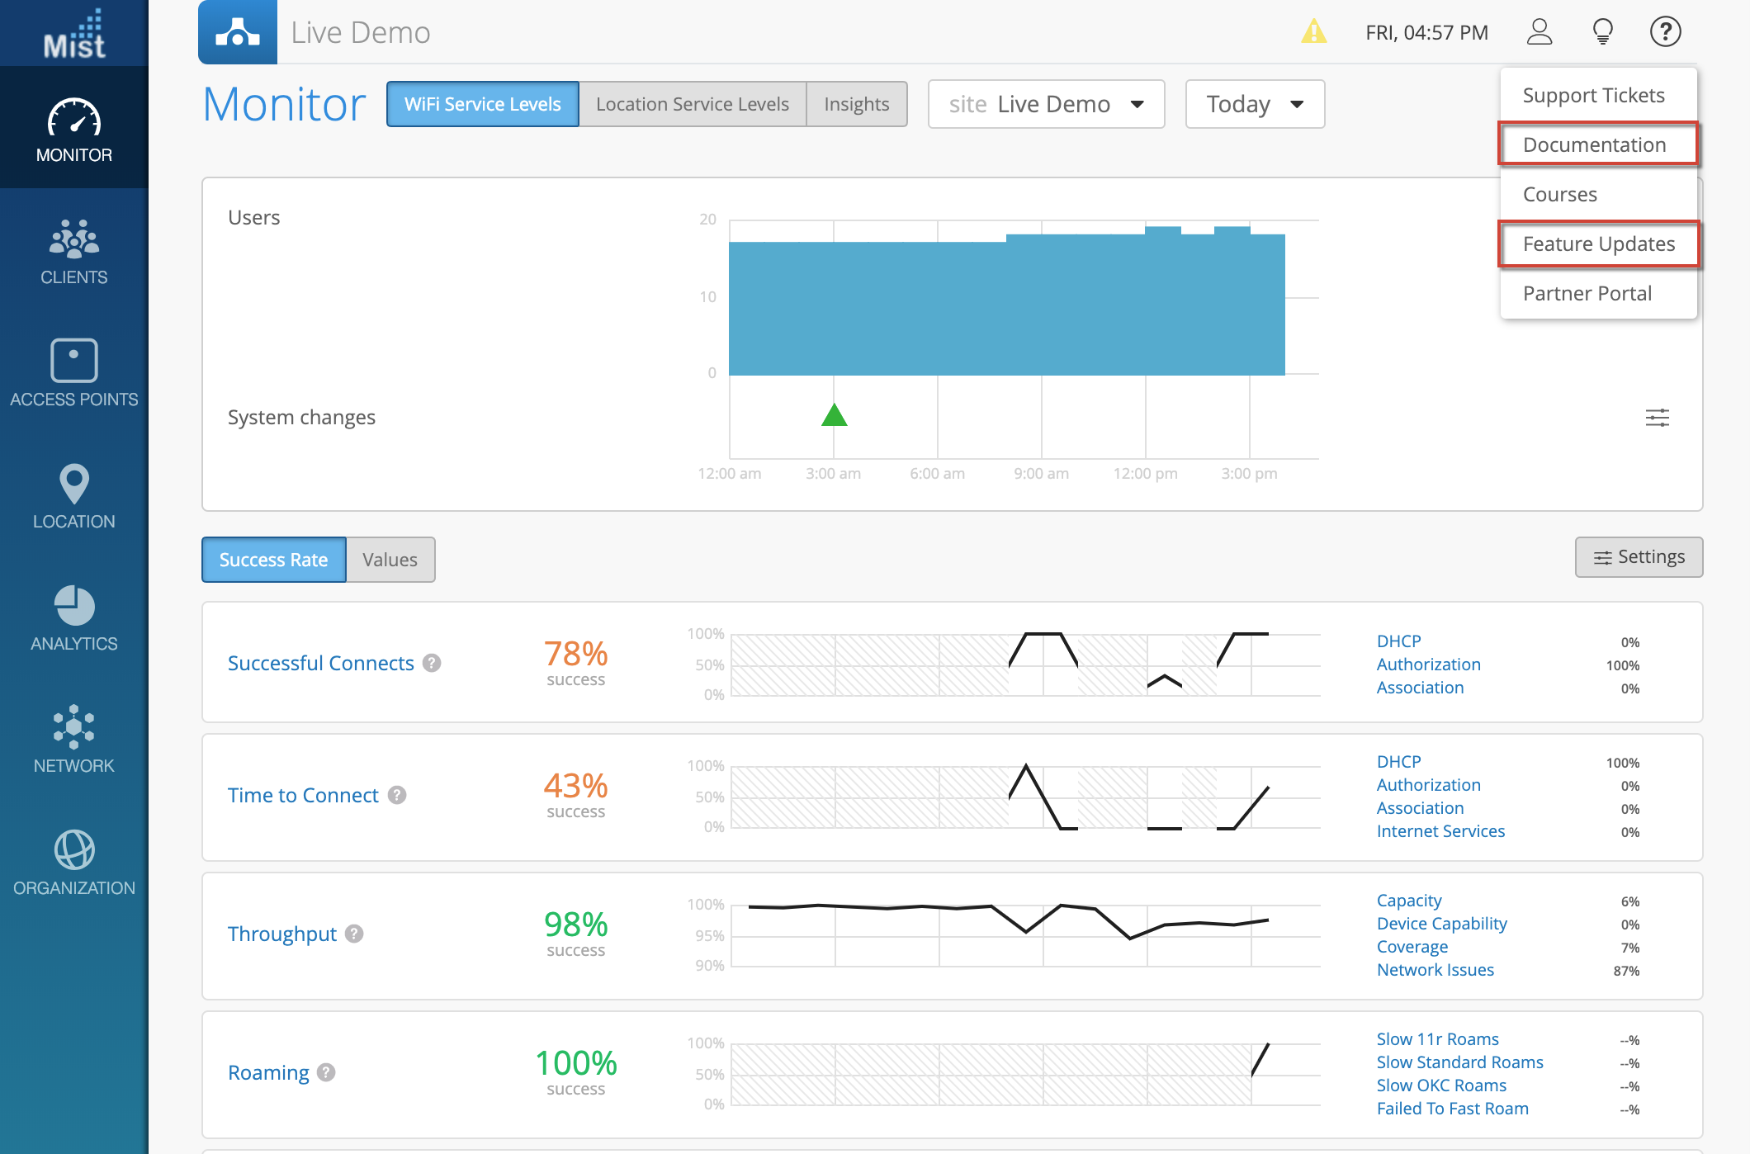Open chart filter sliders icon beside System changes
1750x1154 pixels.
click(1657, 418)
